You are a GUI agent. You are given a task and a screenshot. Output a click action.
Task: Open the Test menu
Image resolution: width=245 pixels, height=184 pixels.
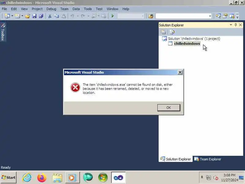tap(99, 9)
